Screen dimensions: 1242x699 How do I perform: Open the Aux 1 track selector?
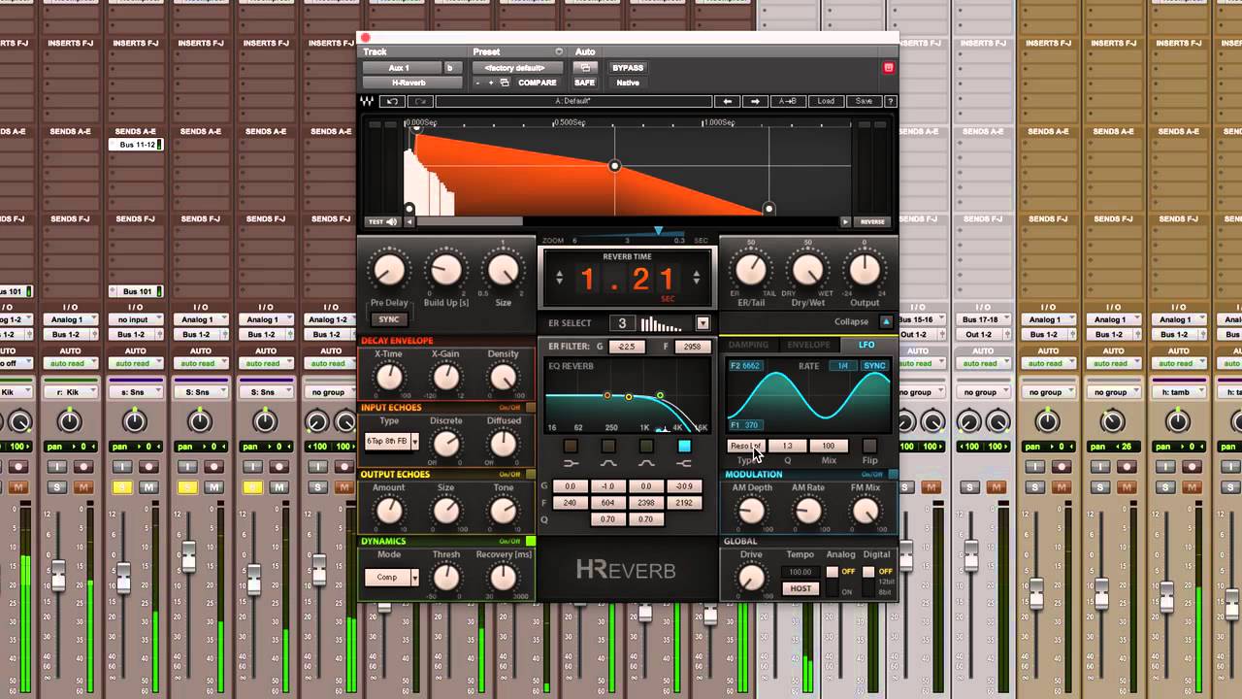point(401,68)
